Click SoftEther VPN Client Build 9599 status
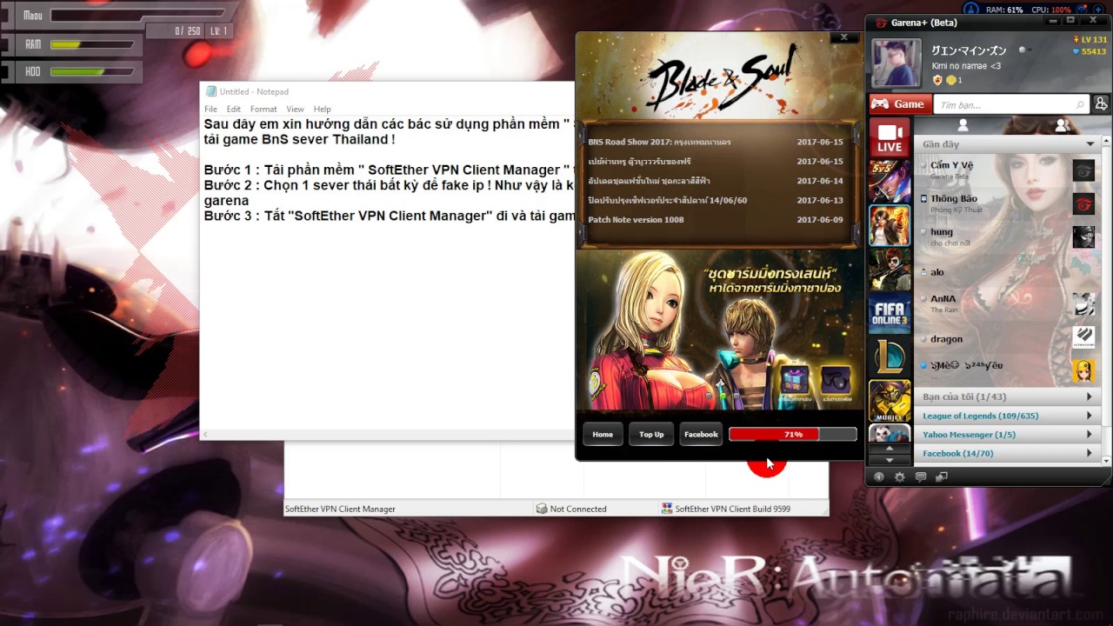The width and height of the screenshot is (1113, 626). pos(732,509)
